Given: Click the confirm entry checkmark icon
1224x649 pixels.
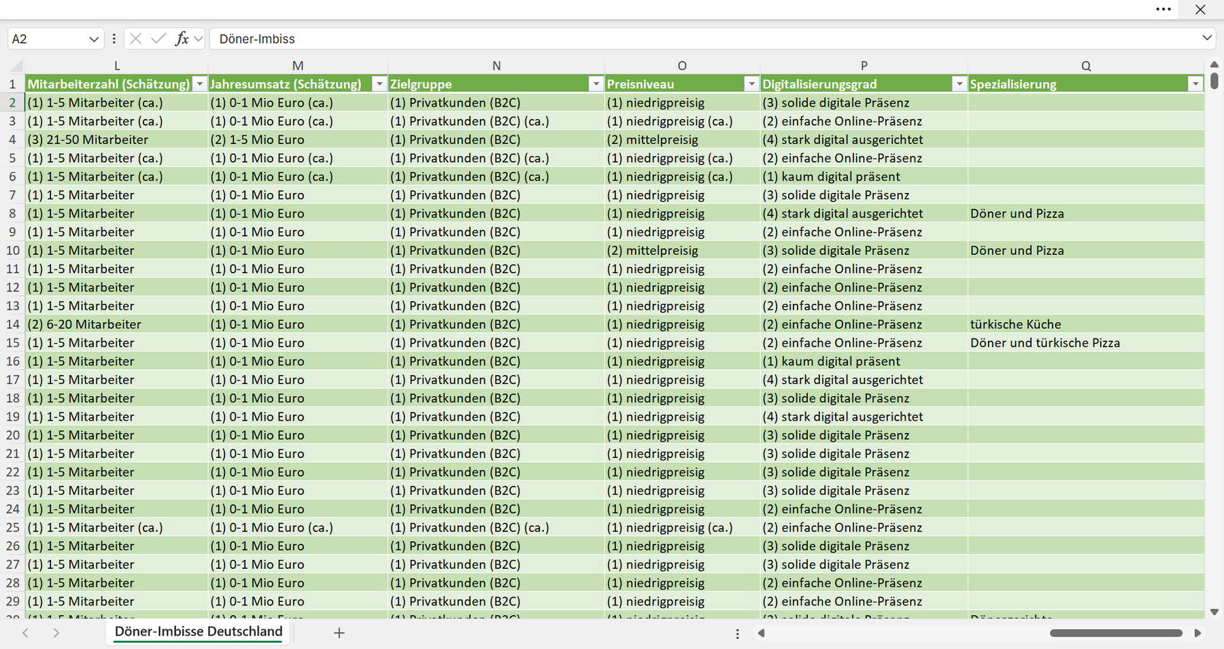Looking at the screenshot, I should coord(158,39).
